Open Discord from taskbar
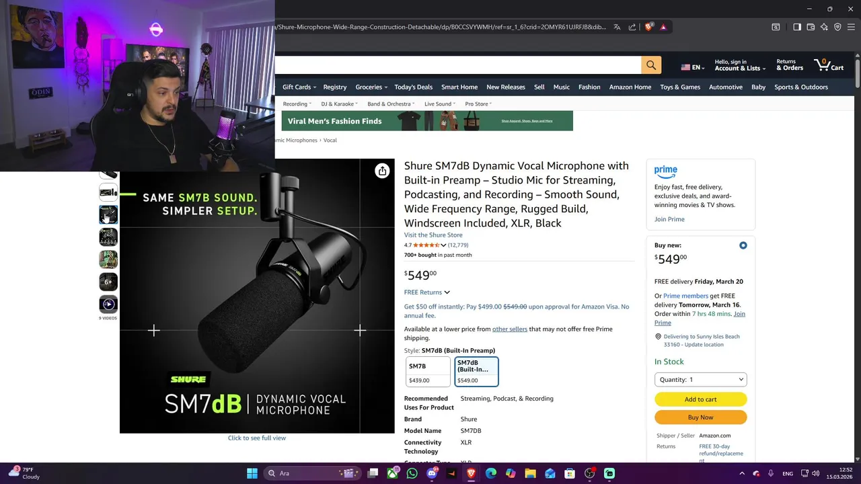 (x=432, y=473)
